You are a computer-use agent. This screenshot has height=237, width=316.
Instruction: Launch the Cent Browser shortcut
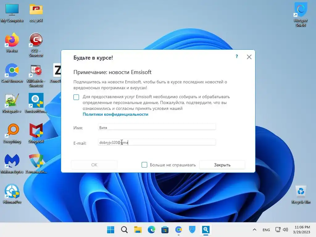coord(12,73)
